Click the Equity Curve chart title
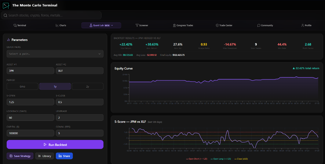This screenshot has height=164, width=325. click(x=123, y=68)
